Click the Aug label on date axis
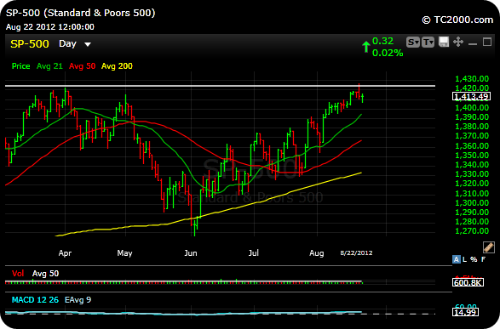This screenshot has width=500, height=329. (317, 253)
